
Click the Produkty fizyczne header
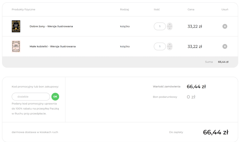(x=23, y=10)
